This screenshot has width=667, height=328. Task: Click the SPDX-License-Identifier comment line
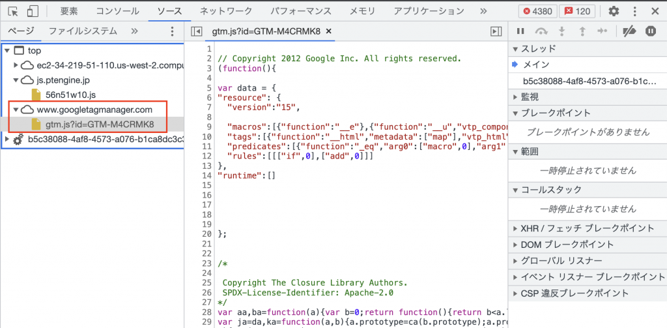click(x=308, y=293)
